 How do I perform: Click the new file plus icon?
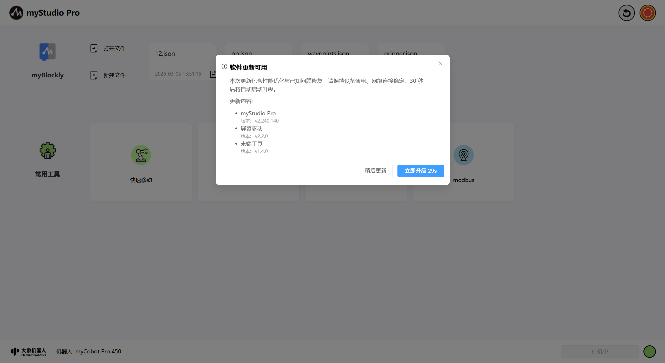click(94, 75)
